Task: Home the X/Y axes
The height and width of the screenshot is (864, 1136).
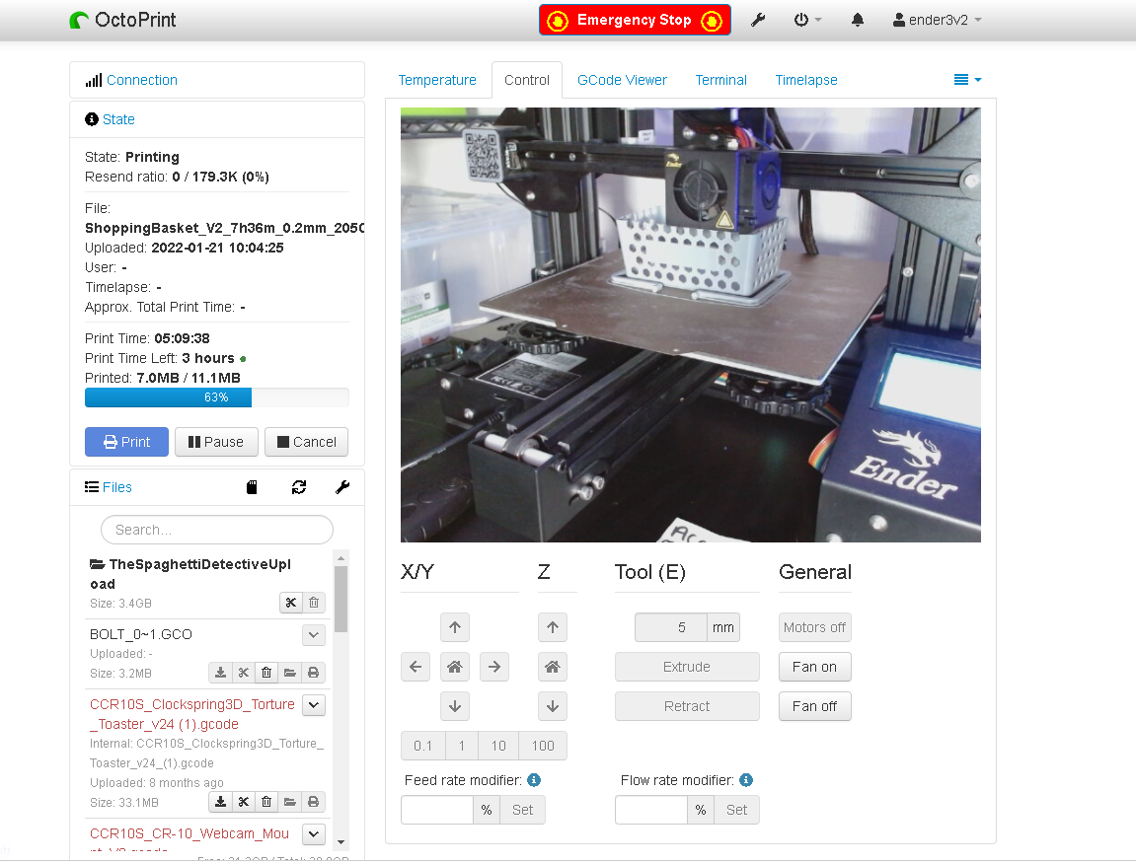Action: click(455, 667)
